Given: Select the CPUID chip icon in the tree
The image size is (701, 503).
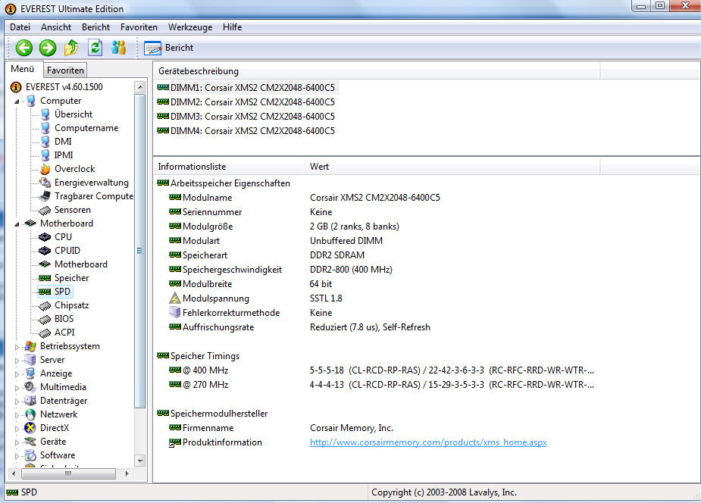Looking at the screenshot, I should [x=45, y=251].
